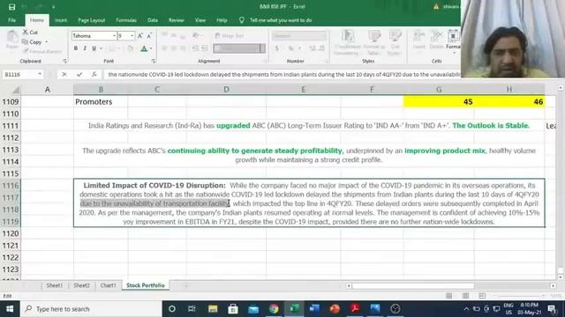This screenshot has width=565, height=317.
Task: Click the Promoters cell
Action: pos(101,102)
